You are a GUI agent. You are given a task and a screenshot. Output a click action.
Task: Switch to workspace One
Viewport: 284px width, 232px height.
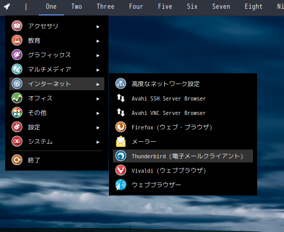coord(51,7)
